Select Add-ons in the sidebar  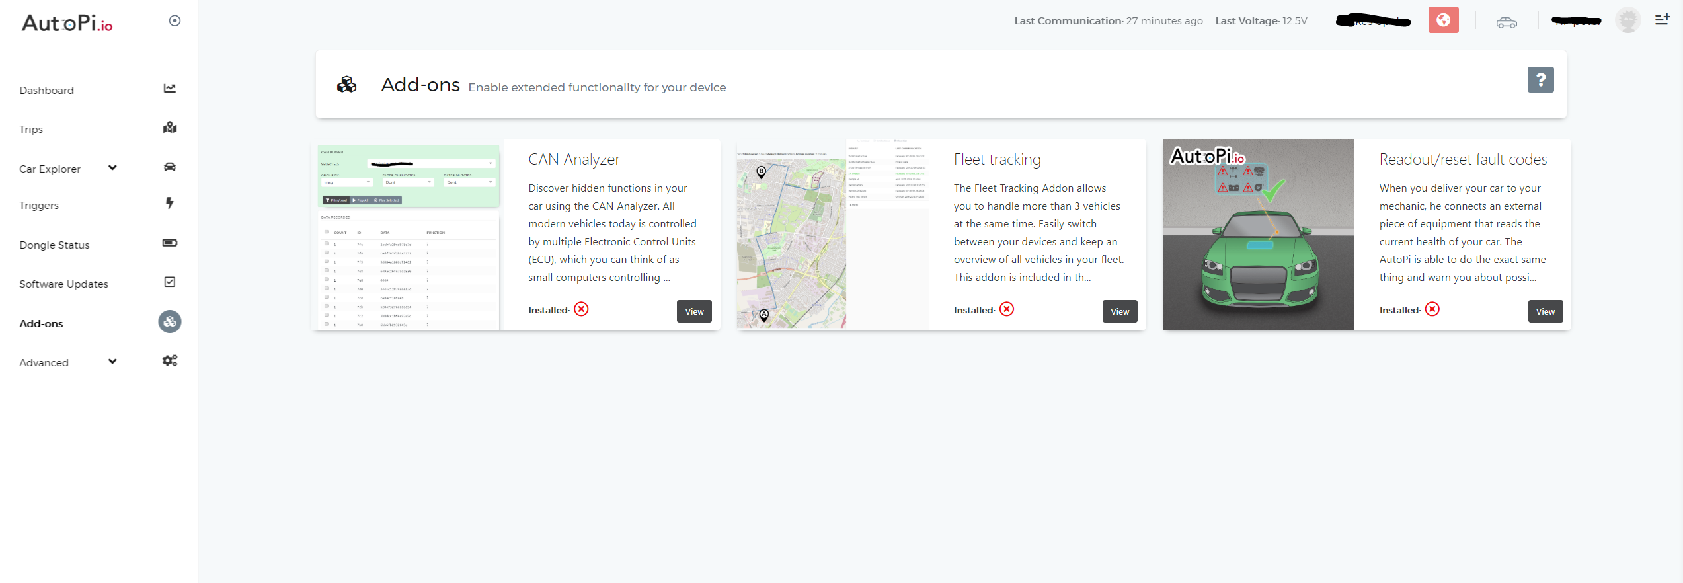pyautogui.click(x=41, y=323)
